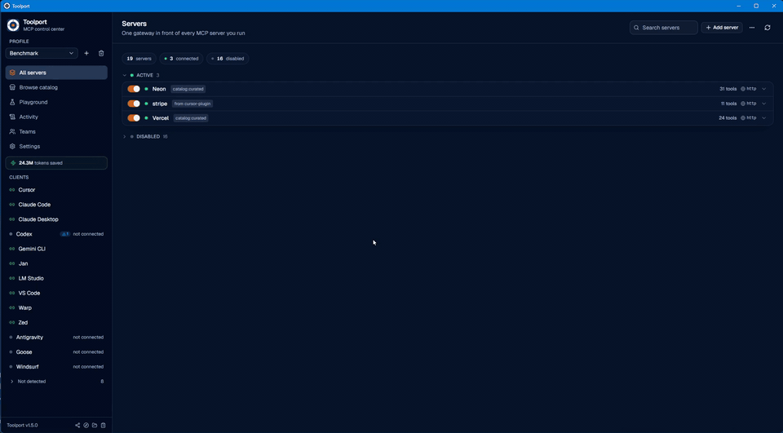Click the link icon beside Claude Desktop
The width and height of the screenshot is (783, 433).
pos(12,219)
